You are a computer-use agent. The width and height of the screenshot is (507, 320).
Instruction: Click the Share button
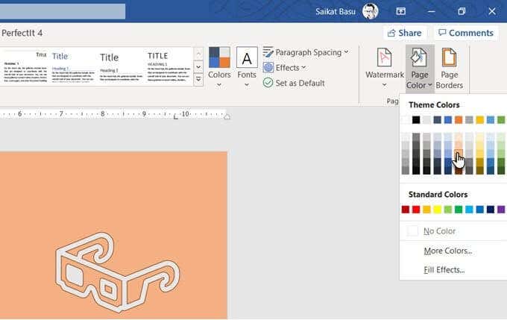point(405,33)
